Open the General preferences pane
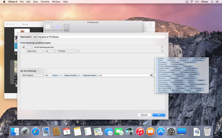This screenshot has height=138, width=222. tap(48, 28)
